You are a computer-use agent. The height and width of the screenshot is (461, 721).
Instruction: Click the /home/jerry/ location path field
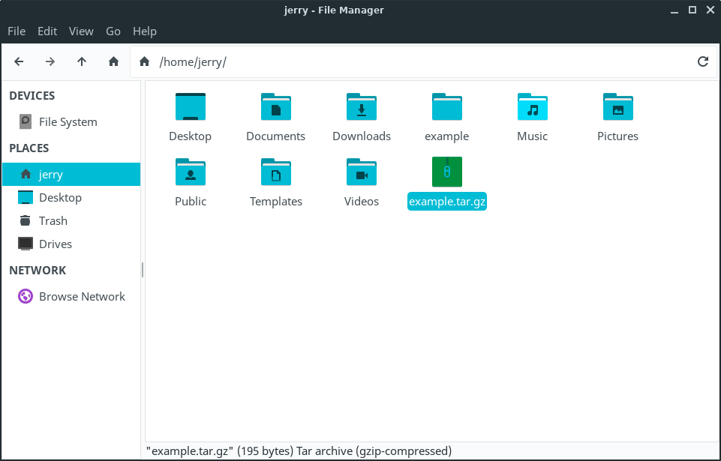pyautogui.click(x=420, y=61)
